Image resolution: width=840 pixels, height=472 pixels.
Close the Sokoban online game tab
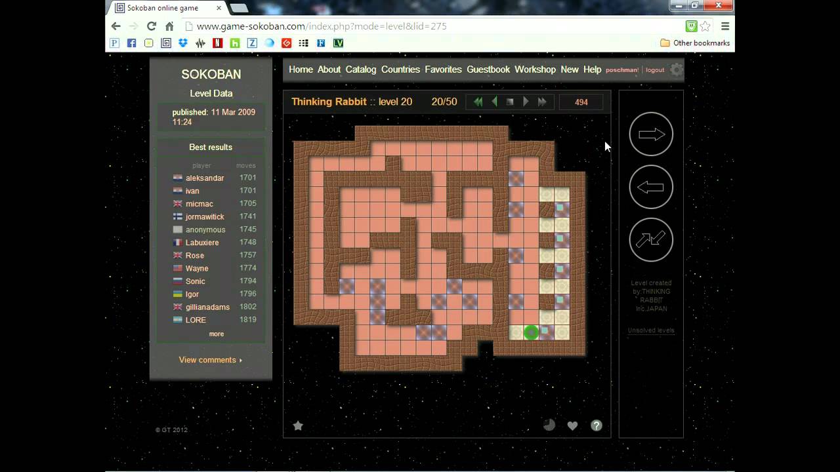pyautogui.click(x=219, y=8)
